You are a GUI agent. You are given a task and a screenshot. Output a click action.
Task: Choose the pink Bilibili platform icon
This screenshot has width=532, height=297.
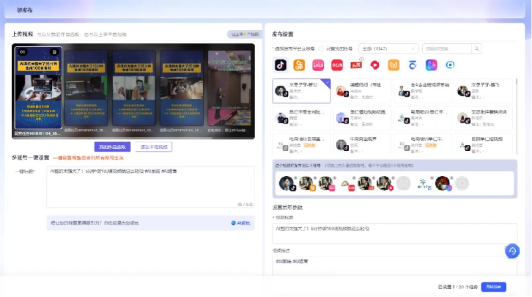(318, 64)
